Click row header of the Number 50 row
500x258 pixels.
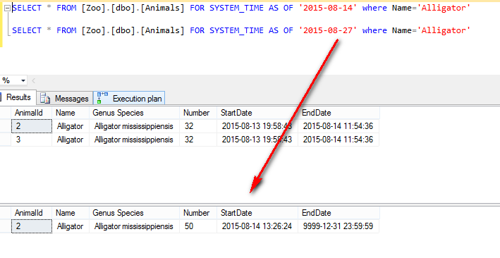[6, 226]
